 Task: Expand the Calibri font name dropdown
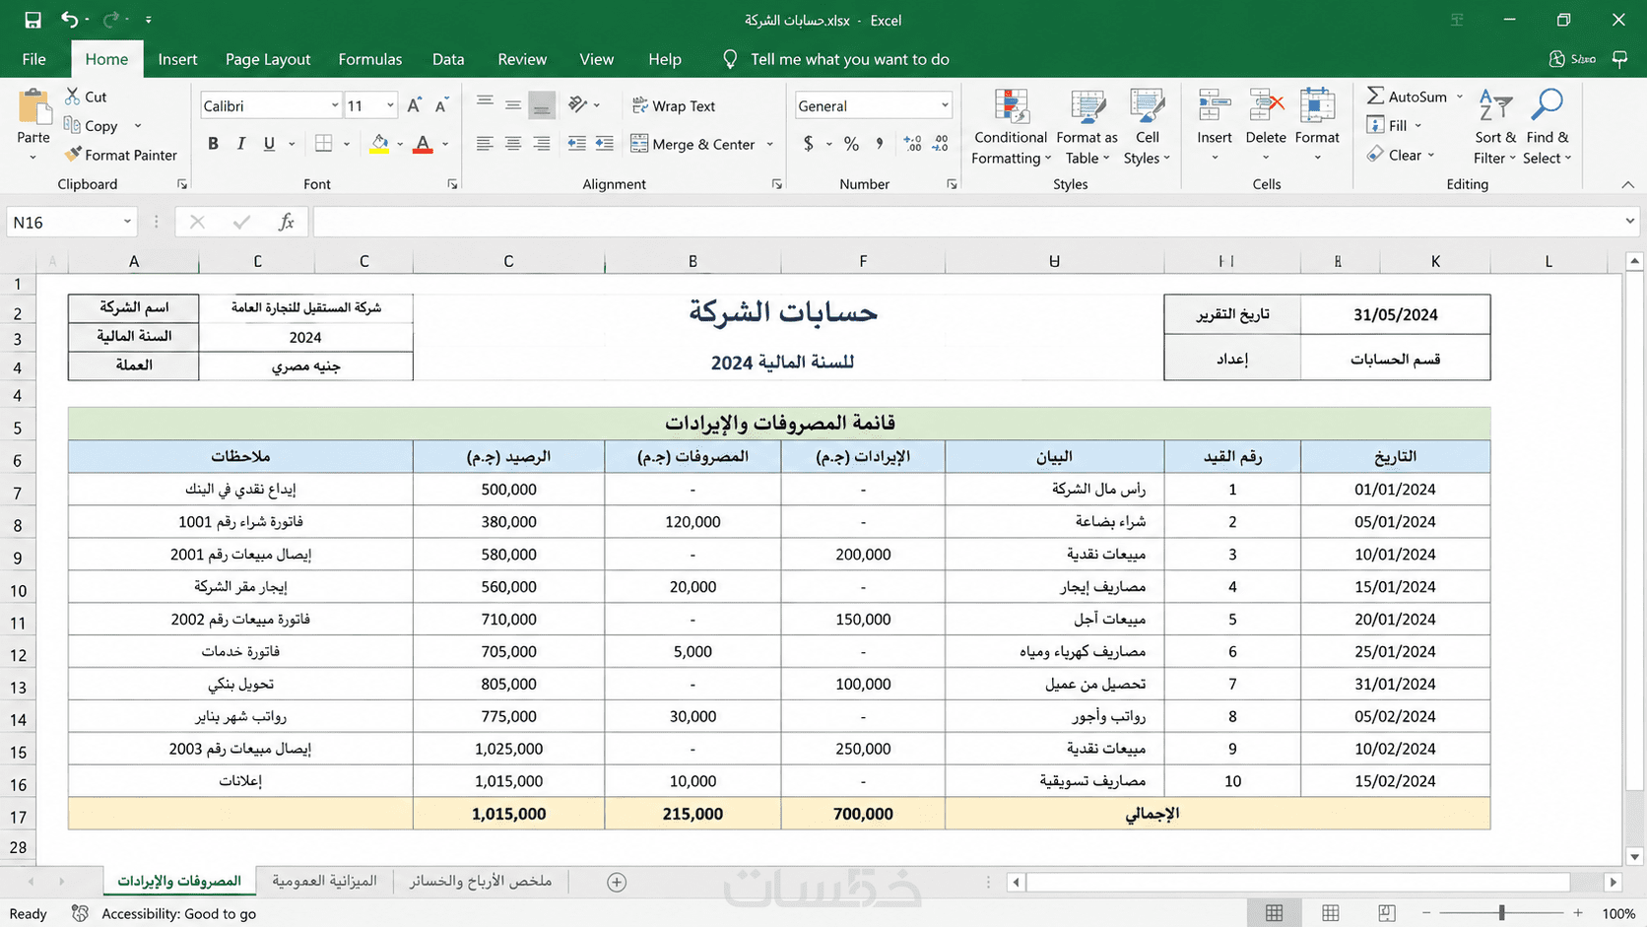(335, 106)
